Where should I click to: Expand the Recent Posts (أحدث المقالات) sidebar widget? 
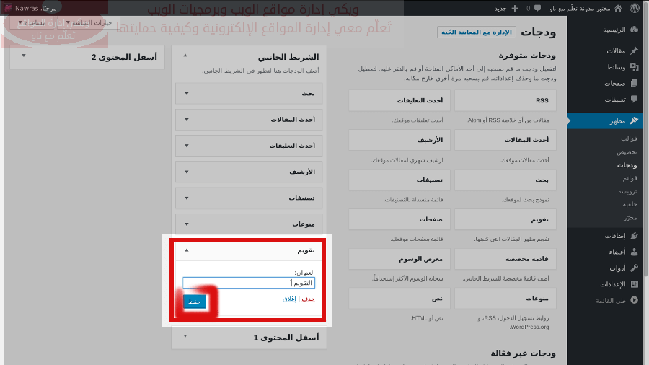(187, 119)
